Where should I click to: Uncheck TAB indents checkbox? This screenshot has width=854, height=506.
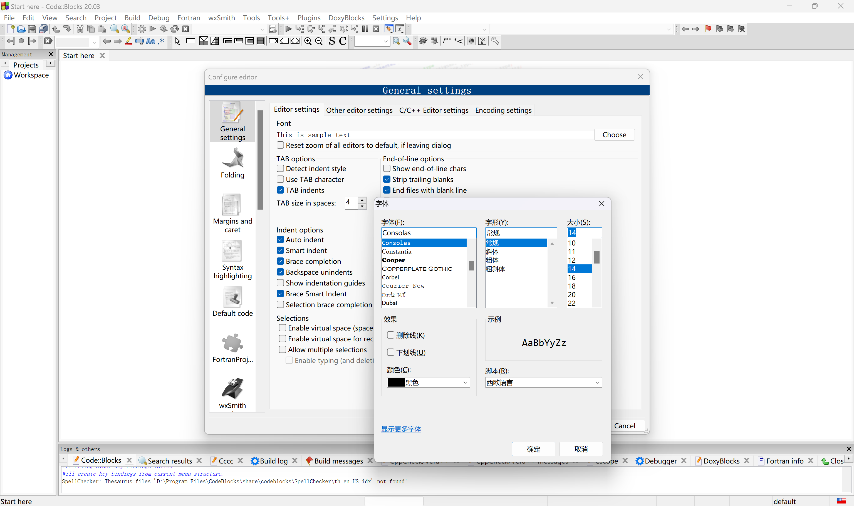[280, 190]
